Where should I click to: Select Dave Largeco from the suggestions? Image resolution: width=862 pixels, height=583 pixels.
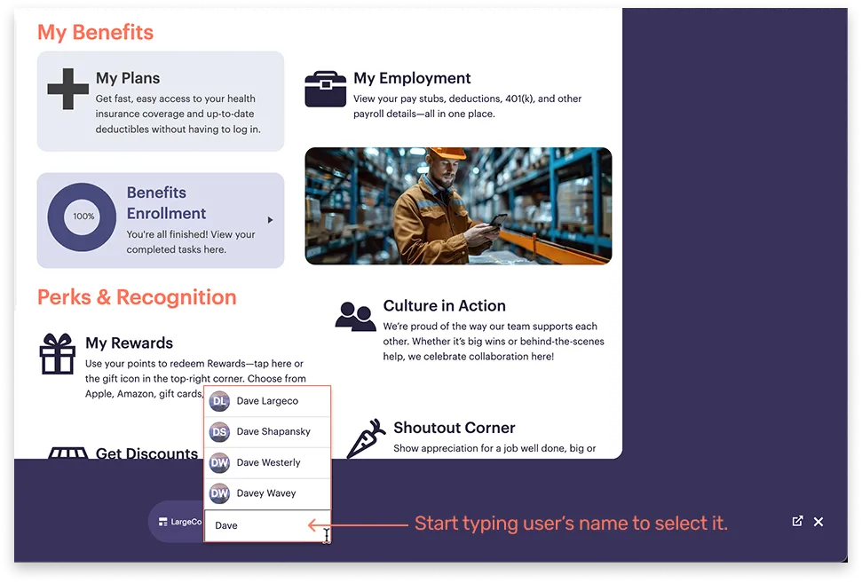click(x=267, y=401)
